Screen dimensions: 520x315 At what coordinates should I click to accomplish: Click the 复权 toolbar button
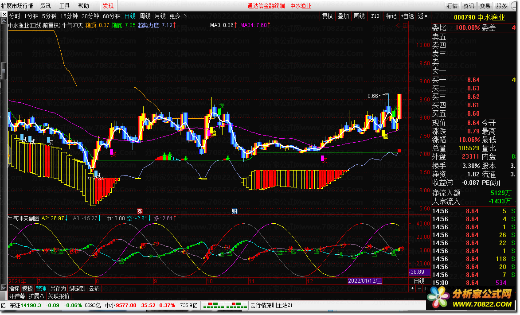tap(327, 16)
